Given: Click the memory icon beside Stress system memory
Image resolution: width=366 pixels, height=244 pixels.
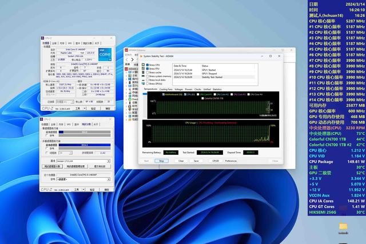Looking at the screenshot, I should 143,76.
